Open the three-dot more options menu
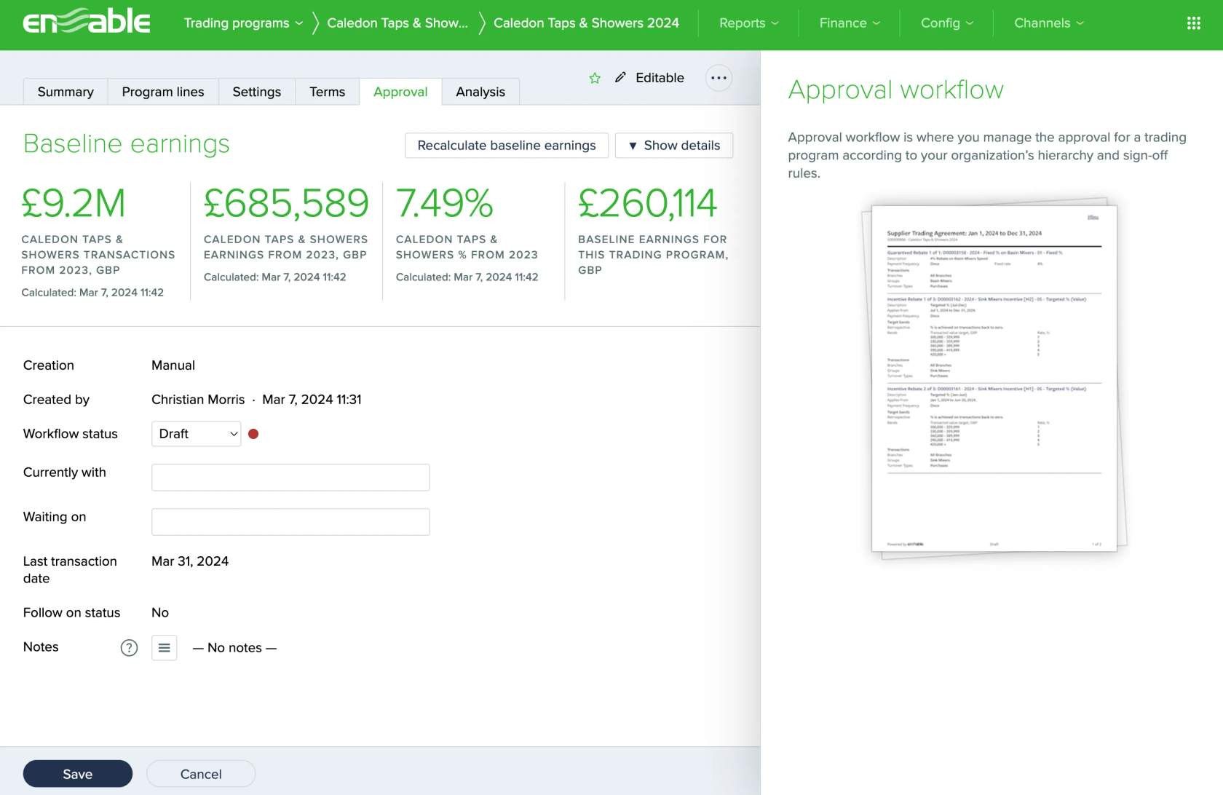This screenshot has width=1223, height=795. click(719, 78)
